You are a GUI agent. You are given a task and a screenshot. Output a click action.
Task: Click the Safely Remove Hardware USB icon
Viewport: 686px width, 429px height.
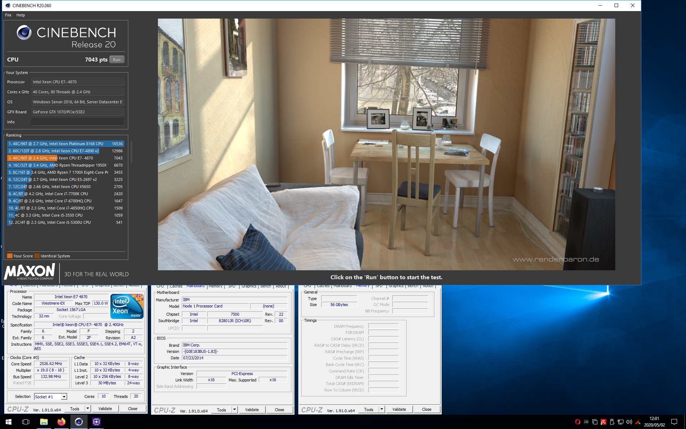point(612,422)
